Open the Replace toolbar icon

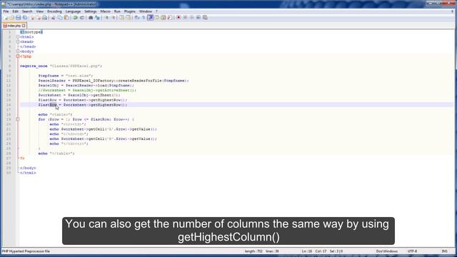coord(97,17)
